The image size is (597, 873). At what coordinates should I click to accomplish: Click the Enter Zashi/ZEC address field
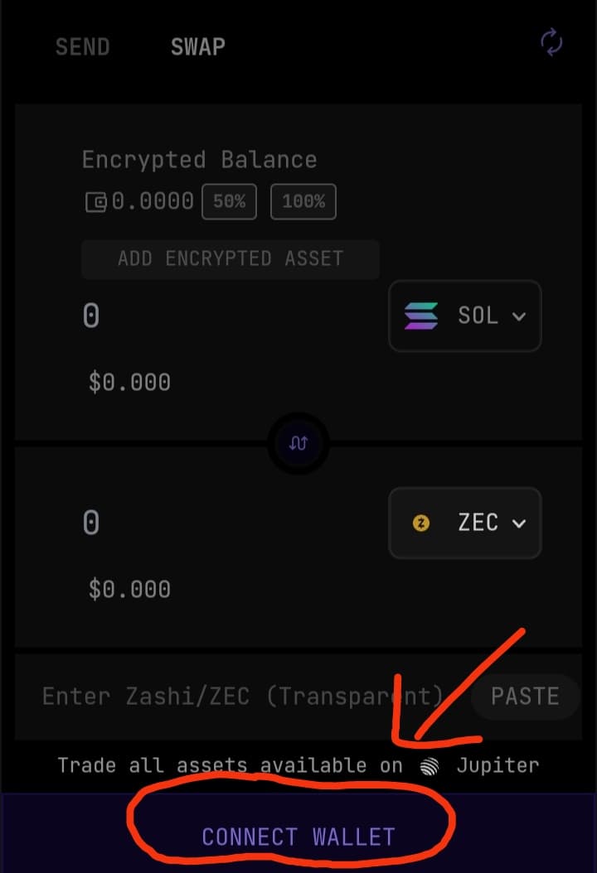(240, 696)
